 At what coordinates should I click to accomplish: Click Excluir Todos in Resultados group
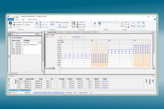[x=81, y=27]
